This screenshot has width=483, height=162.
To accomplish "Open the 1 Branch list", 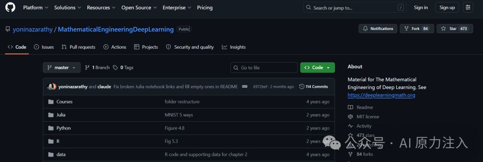I will 97,68.
